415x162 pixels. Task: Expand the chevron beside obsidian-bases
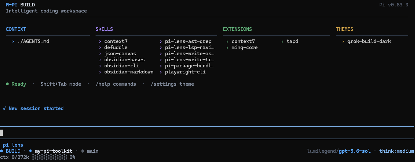coord(100,60)
